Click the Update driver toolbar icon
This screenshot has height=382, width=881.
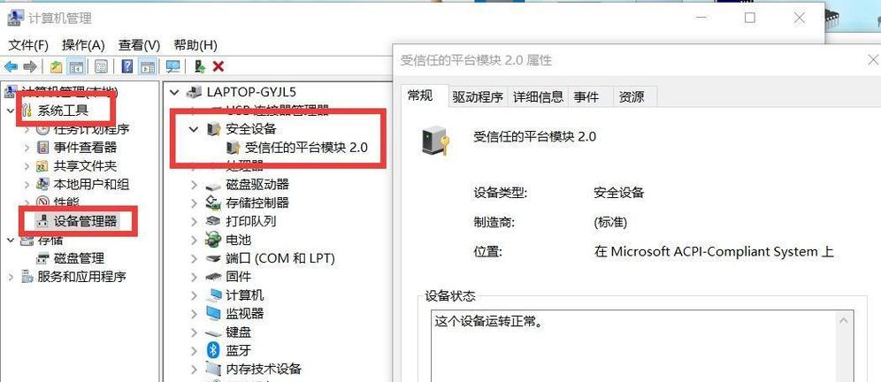[199, 67]
